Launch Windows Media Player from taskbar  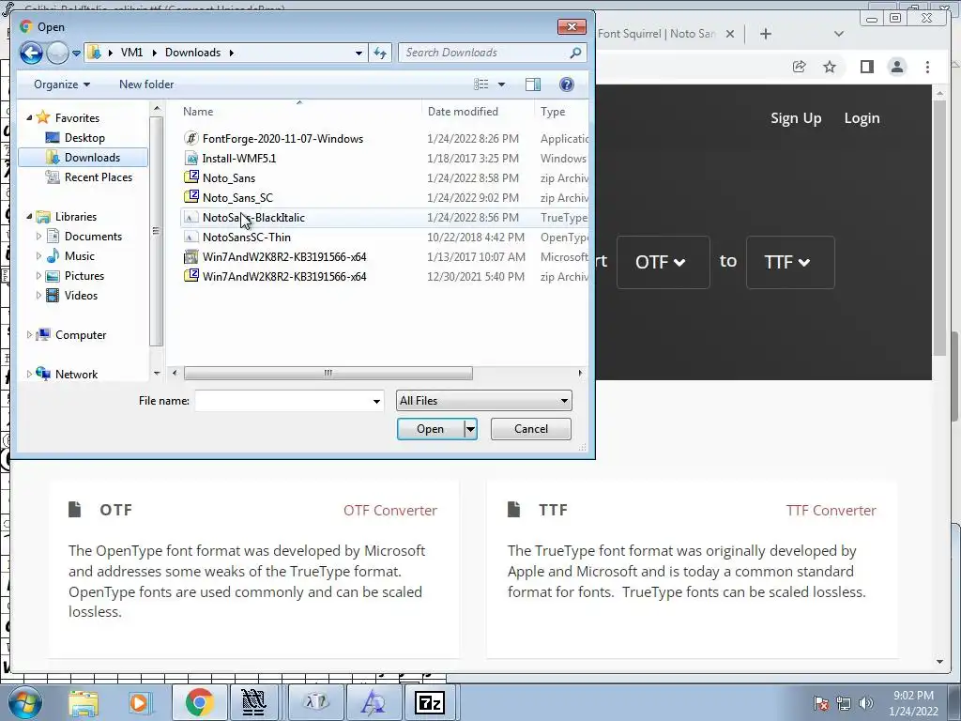pos(139,702)
